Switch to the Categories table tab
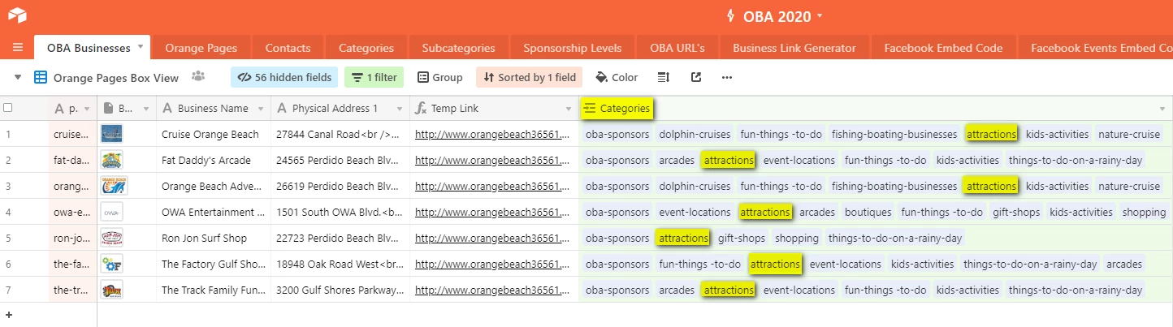The width and height of the screenshot is (1173, 327). click(x=366, y=48)
